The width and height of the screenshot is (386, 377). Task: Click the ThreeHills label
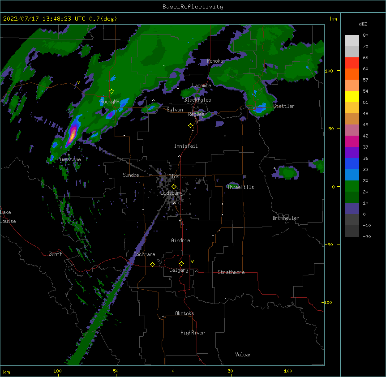240,187
